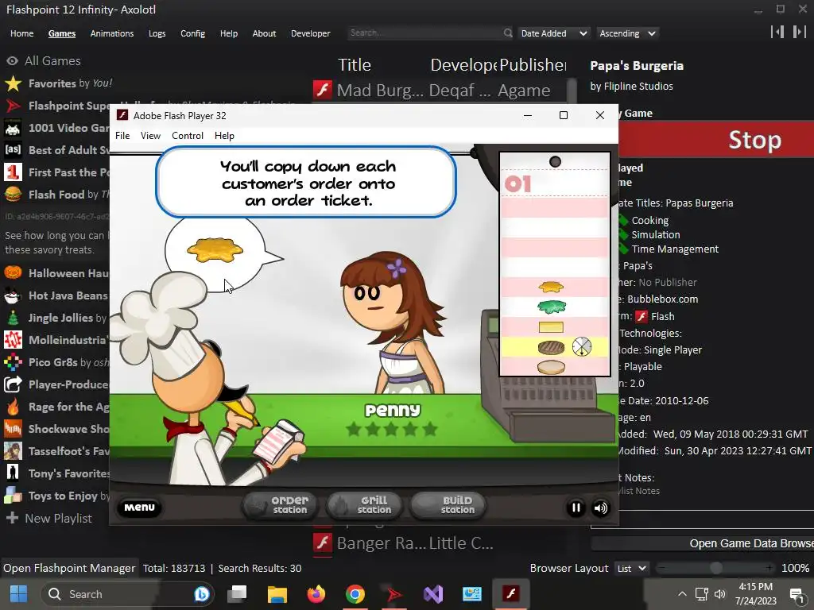Screen dimensions: 814x610
Task: Click the plus icon for New Playlist
Action: [x=12, y=518]
